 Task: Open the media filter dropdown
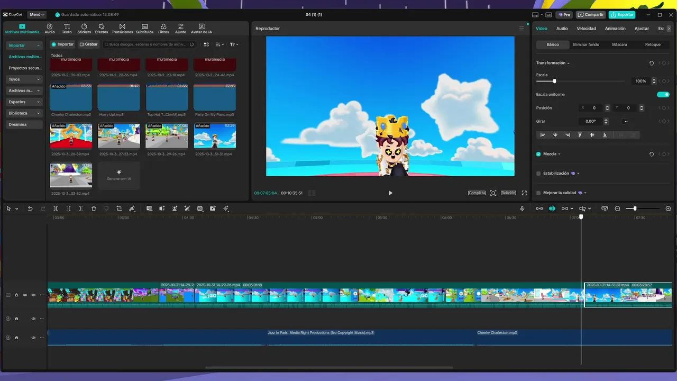click(234, 44)
